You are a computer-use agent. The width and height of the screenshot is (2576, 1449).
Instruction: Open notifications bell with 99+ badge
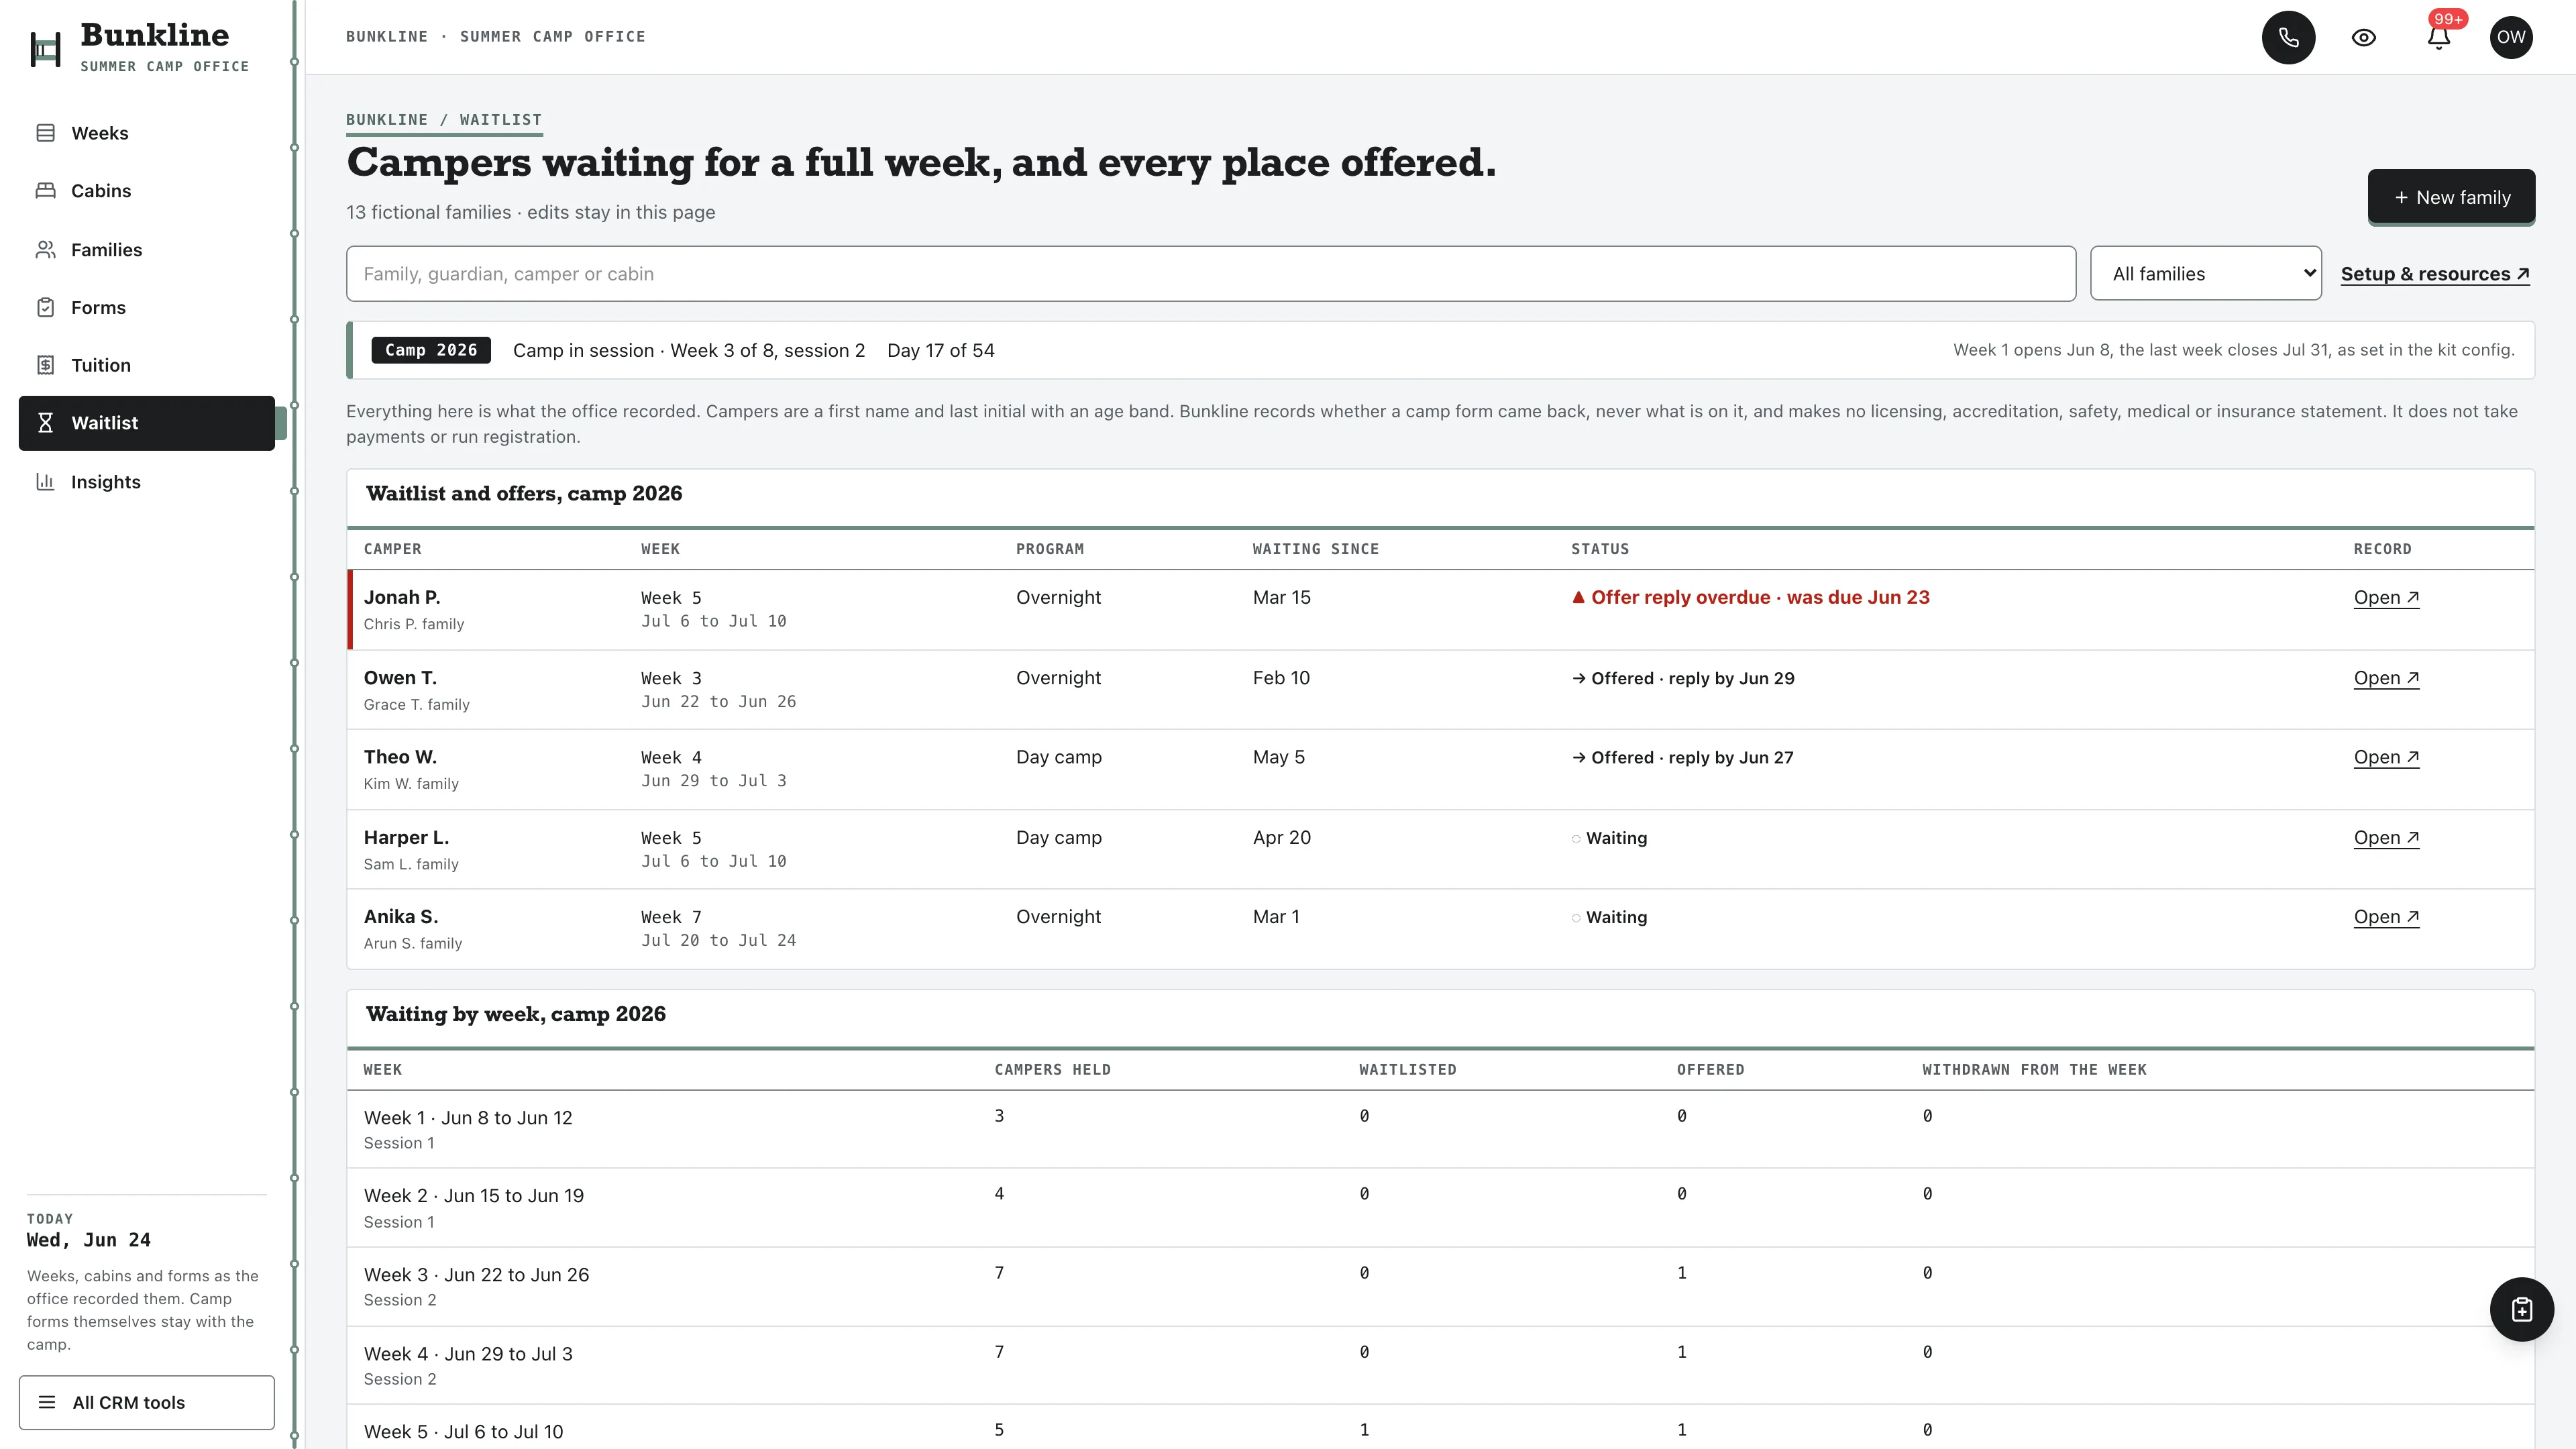(2438, 37)
